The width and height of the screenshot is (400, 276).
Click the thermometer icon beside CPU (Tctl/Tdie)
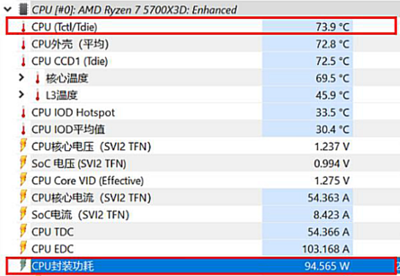(x=23, y=27)
